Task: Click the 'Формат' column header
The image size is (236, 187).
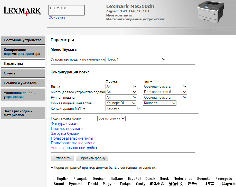Action: (112, 81)
